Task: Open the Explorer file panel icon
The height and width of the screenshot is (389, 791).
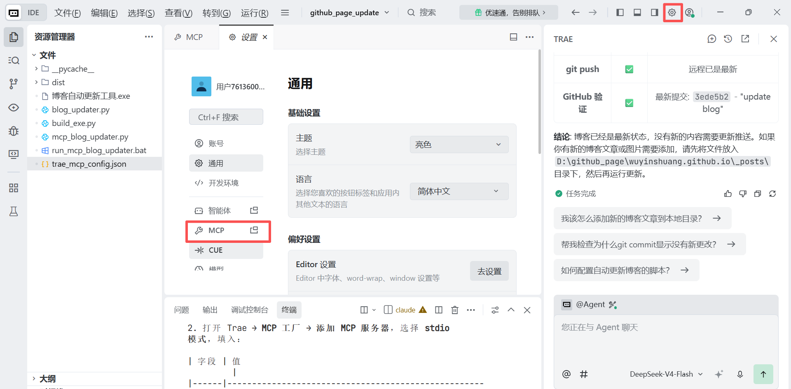Action: pos(14,37)
